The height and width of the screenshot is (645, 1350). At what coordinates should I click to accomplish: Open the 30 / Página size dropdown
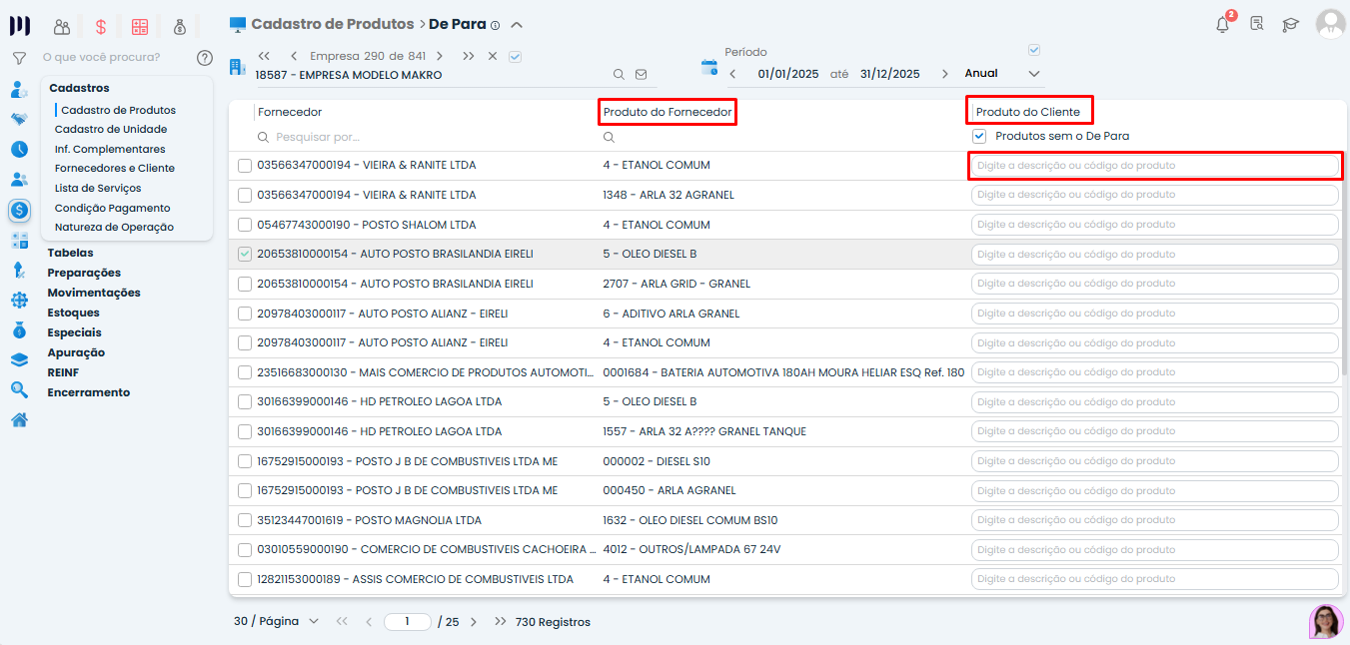[x=276, y=621]
